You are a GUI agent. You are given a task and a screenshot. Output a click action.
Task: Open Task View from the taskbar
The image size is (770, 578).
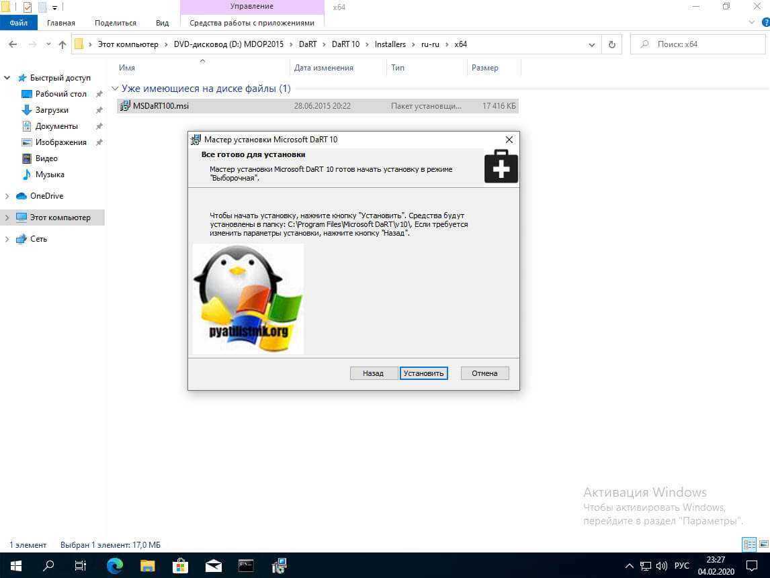point(81,565)
